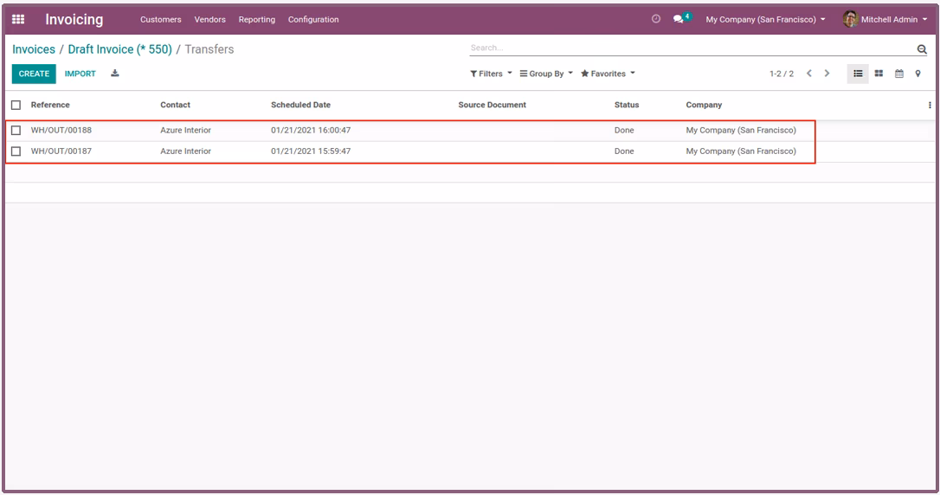Open the Mitchell Admin user menu
The height and width of the screenshot is (495, 940).
[885, 19]
